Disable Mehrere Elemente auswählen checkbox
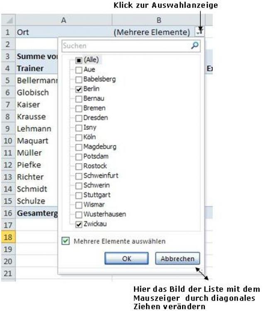 (66, 241)
